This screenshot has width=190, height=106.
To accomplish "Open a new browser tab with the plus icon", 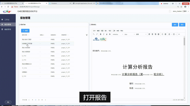I will [x=98, y=3].
